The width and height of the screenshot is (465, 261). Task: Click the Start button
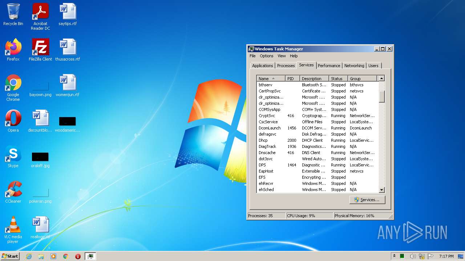[10, 256]
